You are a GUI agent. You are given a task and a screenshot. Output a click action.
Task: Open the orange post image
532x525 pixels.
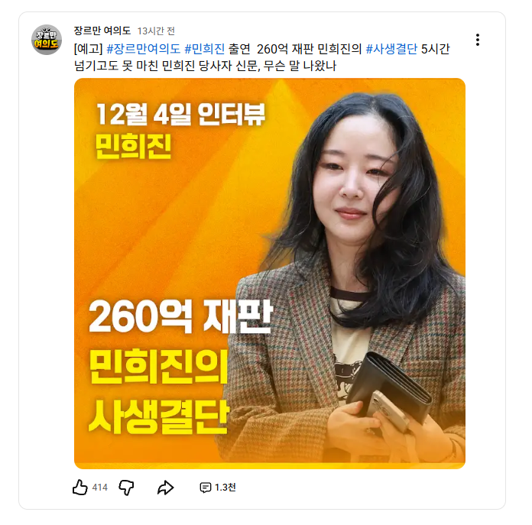270,274
